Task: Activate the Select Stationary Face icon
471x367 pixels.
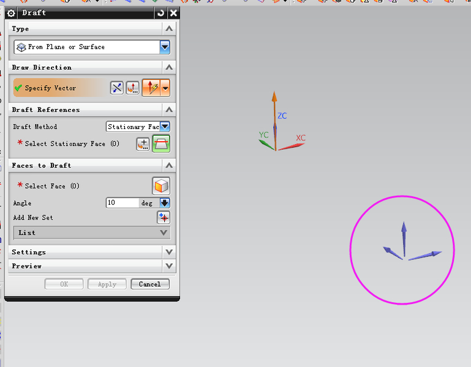Action: 161,144
